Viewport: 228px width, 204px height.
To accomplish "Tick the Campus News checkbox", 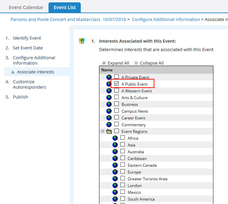I will click(117, 111).
